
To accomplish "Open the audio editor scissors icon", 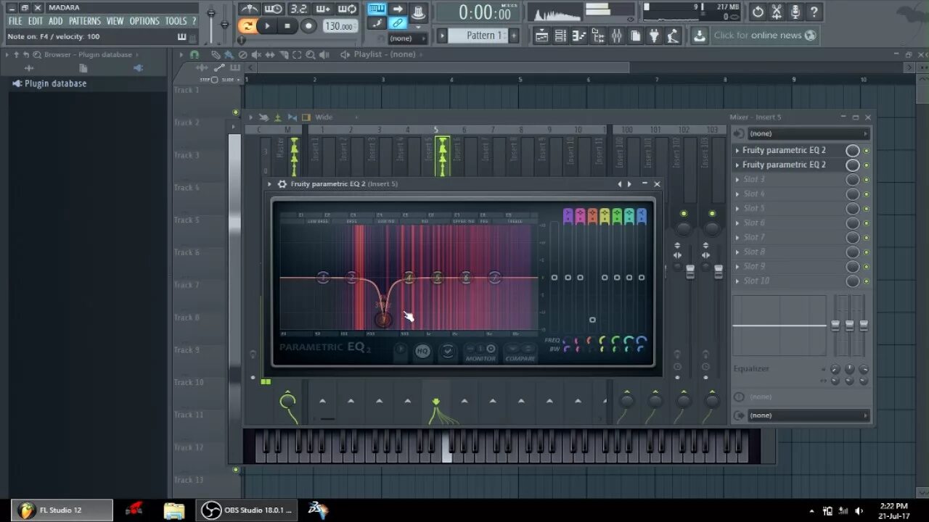I will (777, 12).
